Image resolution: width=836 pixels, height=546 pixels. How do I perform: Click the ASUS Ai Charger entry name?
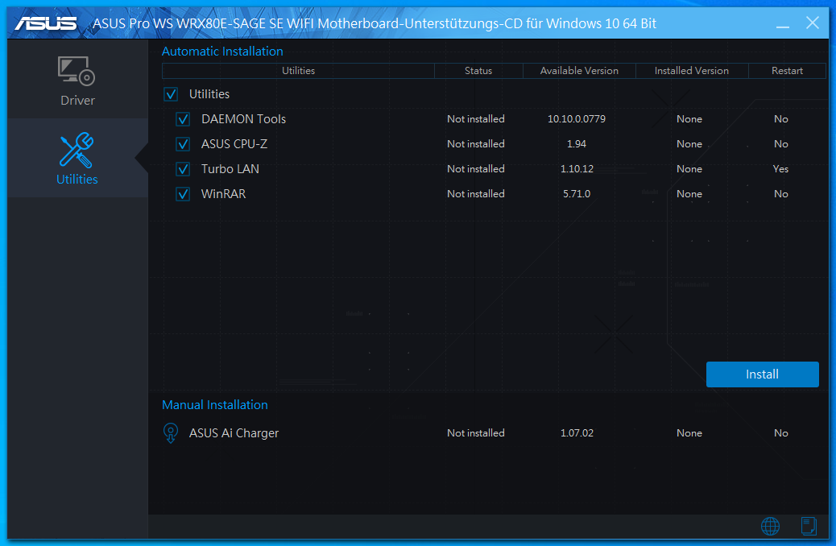point(234,433)
